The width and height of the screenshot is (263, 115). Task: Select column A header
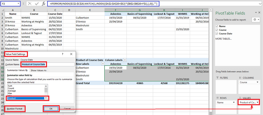[x=13, y=10]
